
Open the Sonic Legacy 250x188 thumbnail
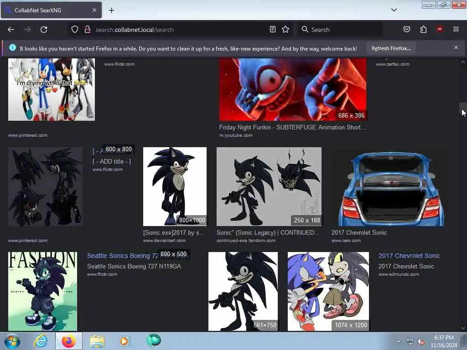tap(269, 186)
